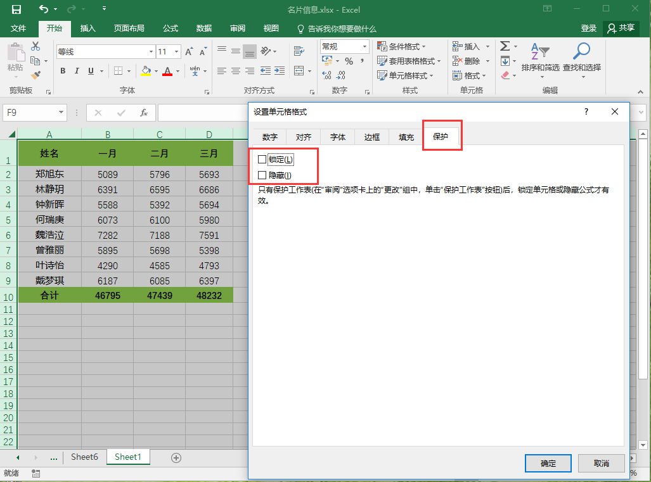Click the comma style icon

point(363,61)
